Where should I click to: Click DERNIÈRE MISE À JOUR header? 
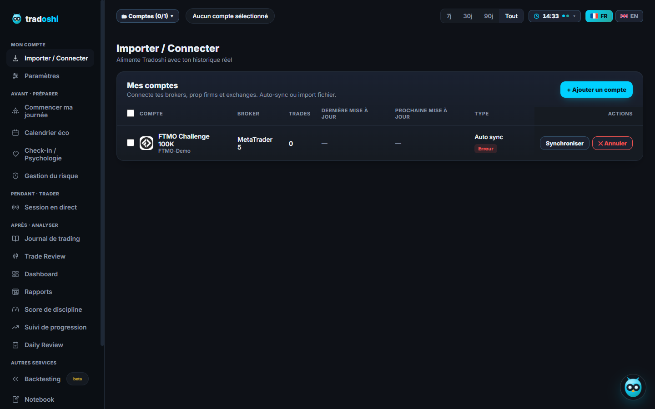tap(344, 114)
